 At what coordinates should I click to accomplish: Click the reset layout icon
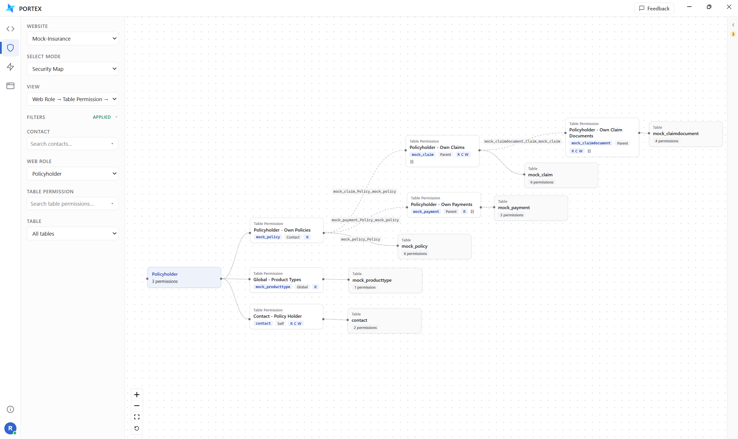click(x=137, y=428)
